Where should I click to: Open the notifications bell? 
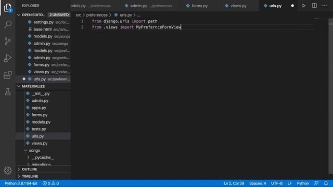click(x=326, y=183)
